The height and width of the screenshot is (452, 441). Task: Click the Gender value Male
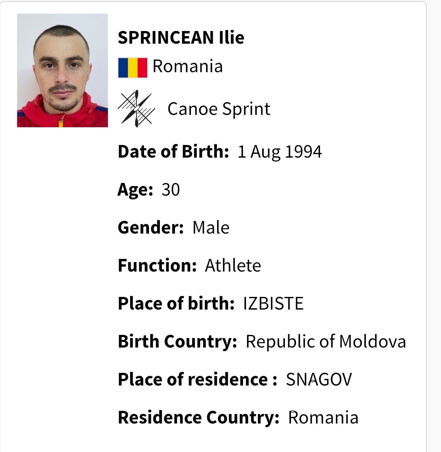[211, 228]
